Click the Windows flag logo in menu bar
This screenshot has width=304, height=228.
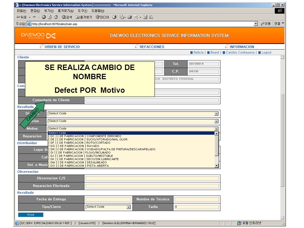pos(280,11)
